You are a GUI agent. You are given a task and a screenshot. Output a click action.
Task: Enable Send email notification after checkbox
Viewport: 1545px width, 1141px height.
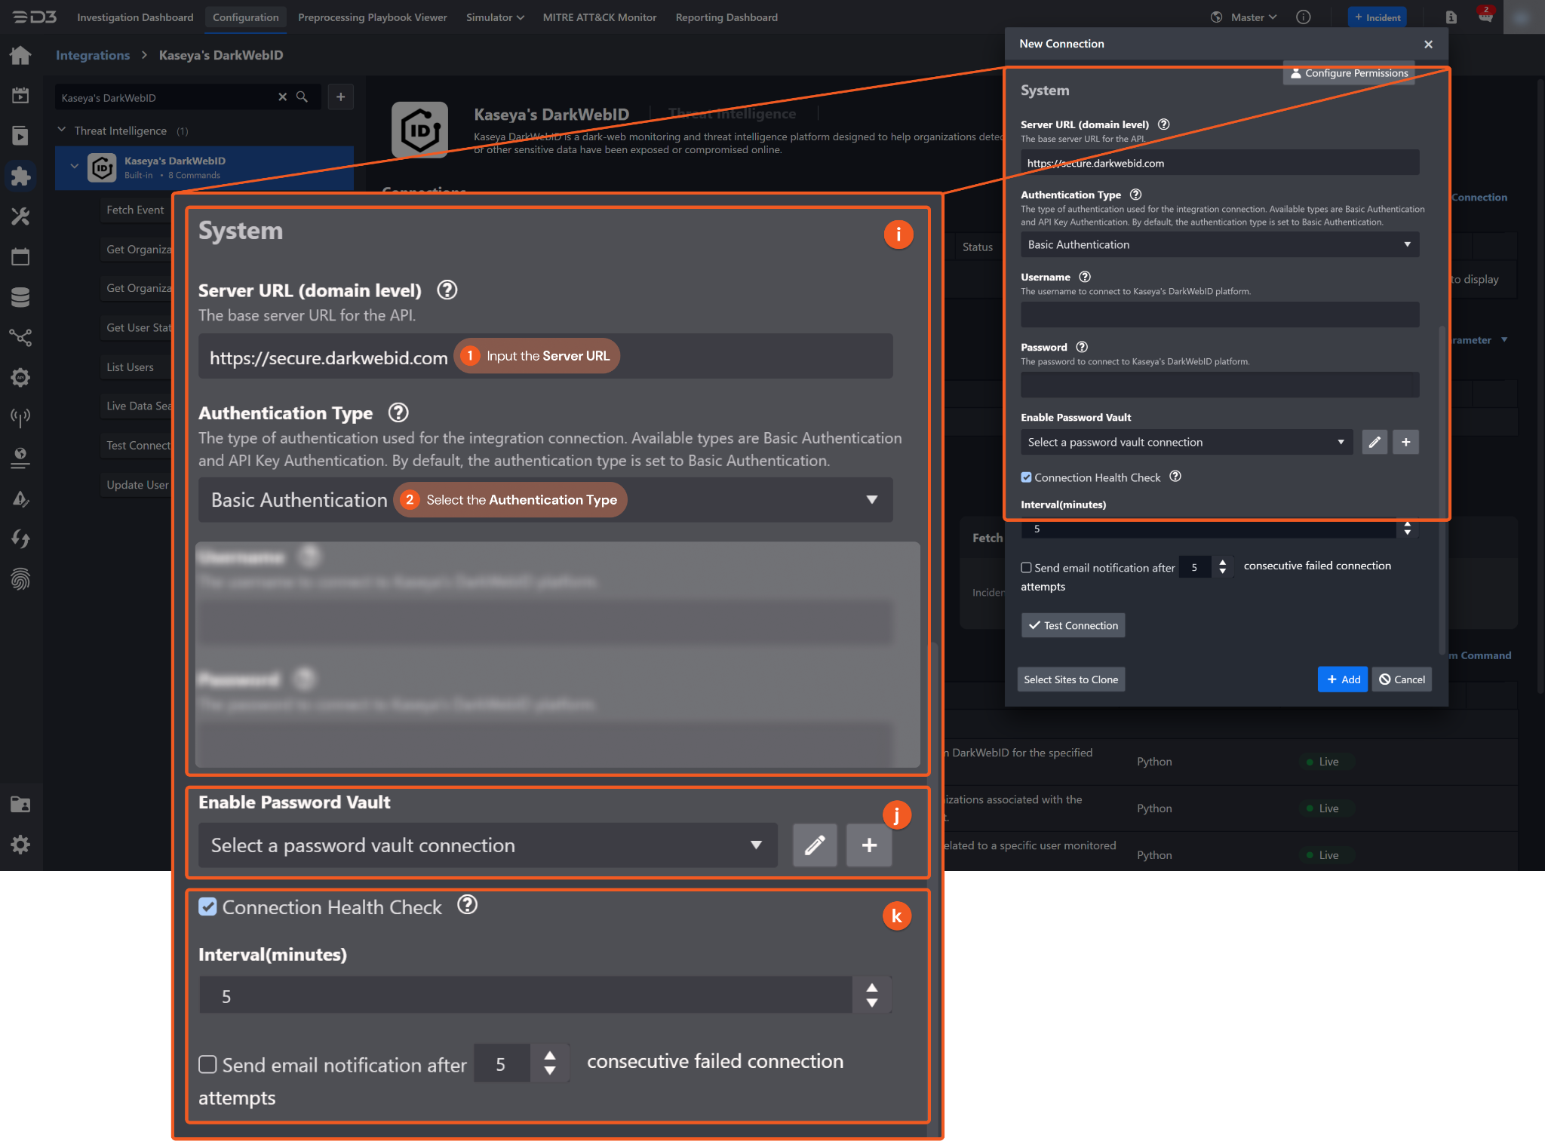tap(1026, 568)
